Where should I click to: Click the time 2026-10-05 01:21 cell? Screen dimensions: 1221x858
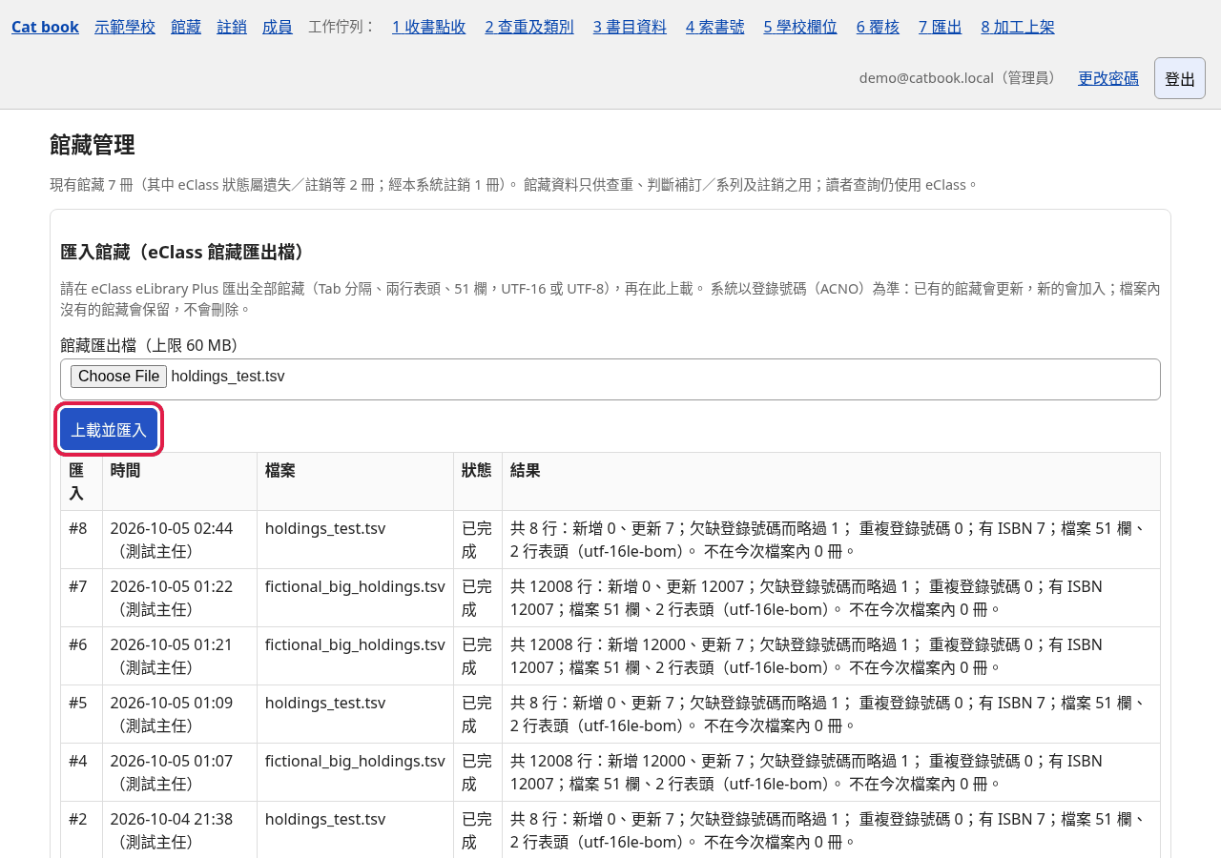pos(179,656)
